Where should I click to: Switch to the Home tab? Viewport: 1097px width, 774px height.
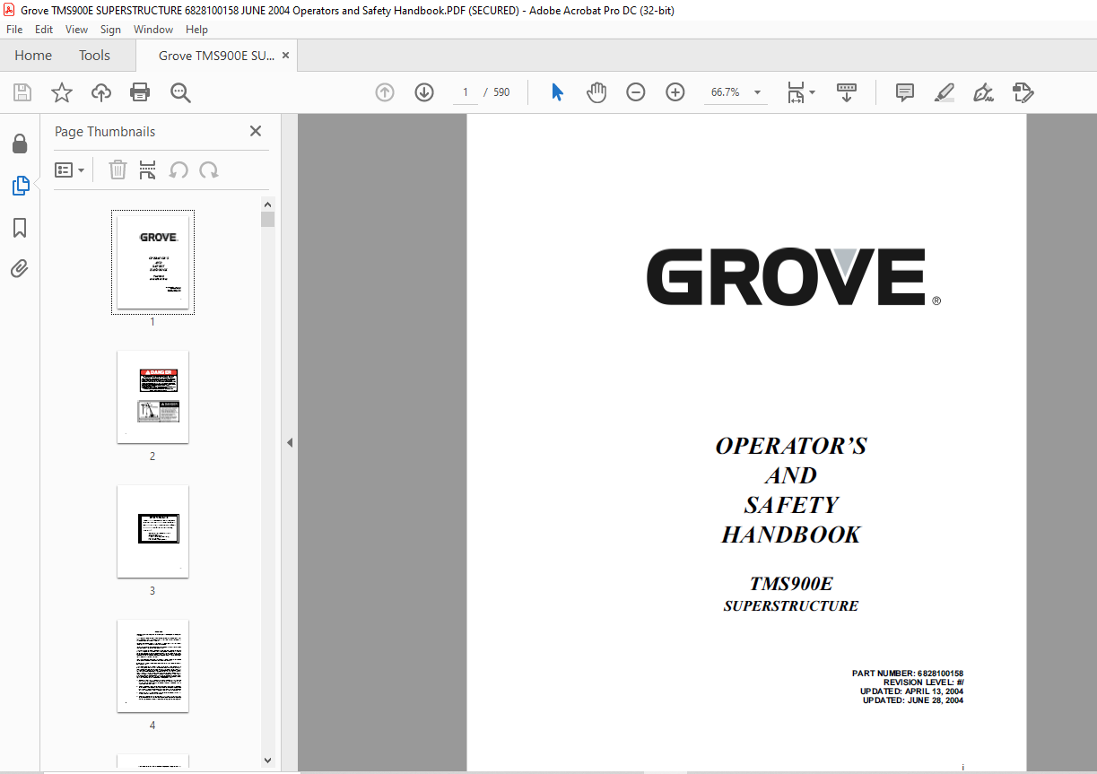33,56
